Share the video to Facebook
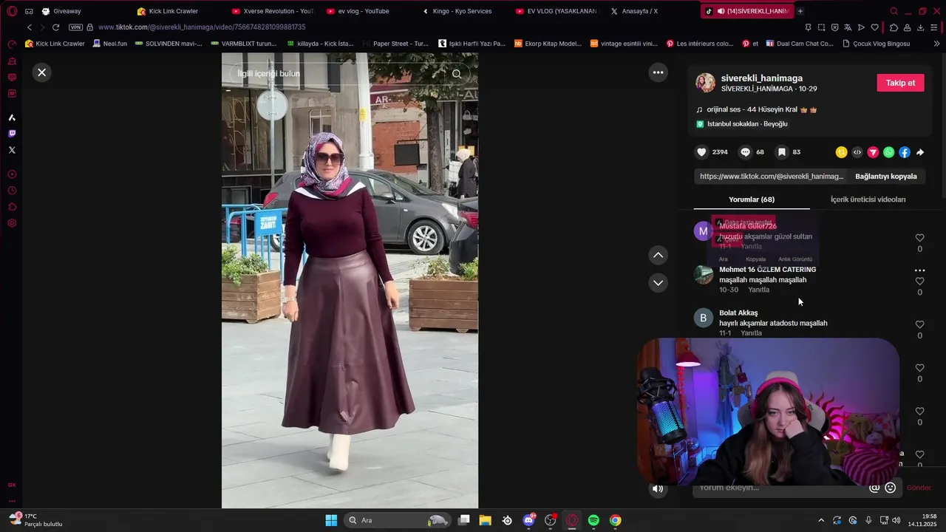946x532 pixels. [x=905, y=152]
